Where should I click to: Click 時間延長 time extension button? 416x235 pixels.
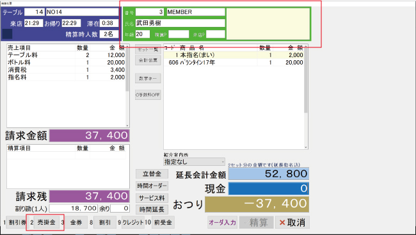(152, 209)
